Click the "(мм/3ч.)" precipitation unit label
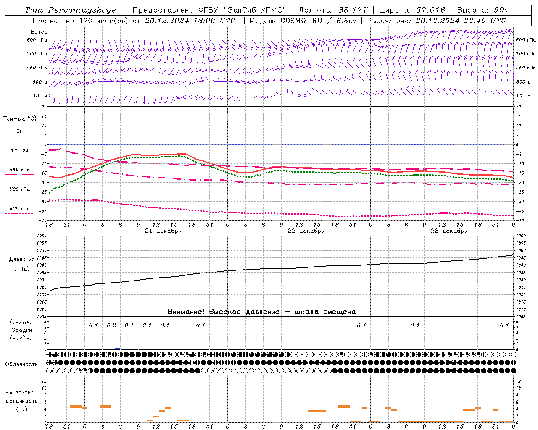The height and width of the screenshot is (430, 538). pyautogui.click(x=22, y=322)
